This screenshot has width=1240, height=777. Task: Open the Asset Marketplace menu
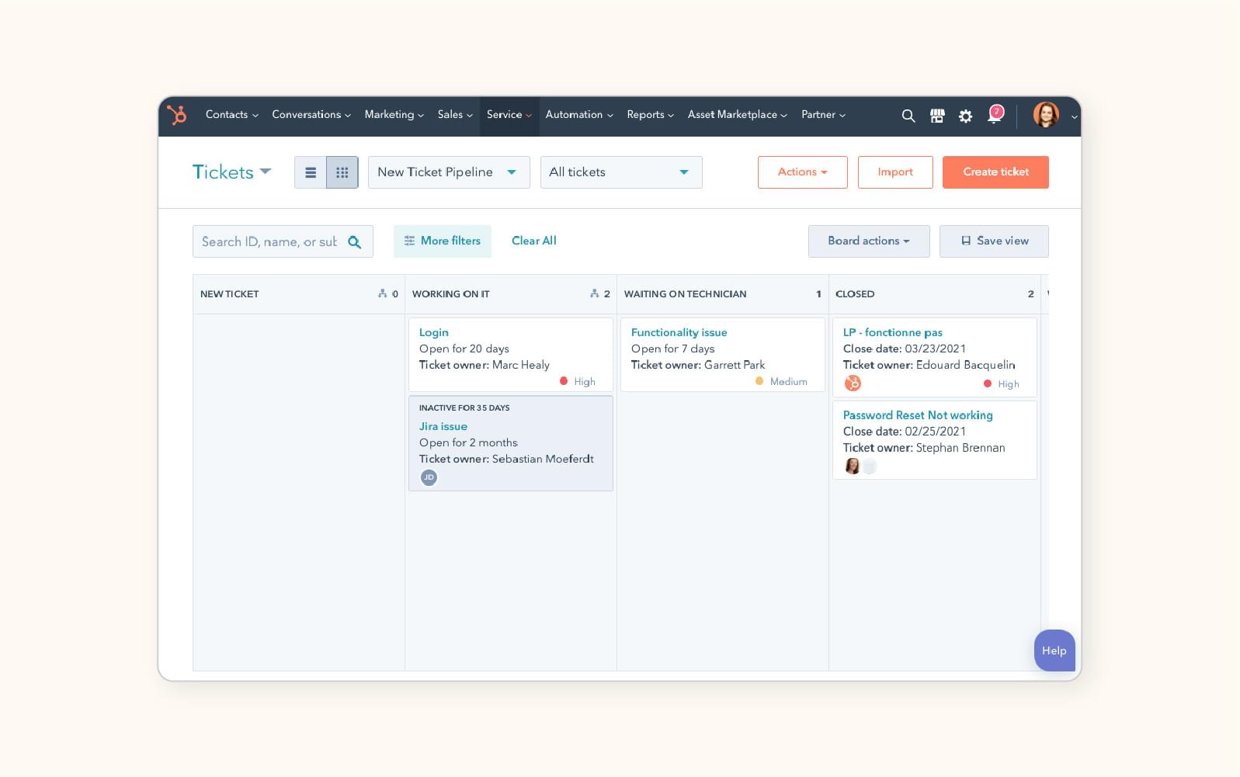pos(738,115)
